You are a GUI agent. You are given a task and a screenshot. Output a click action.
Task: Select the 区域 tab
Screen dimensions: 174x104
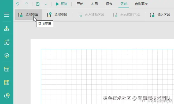tap(124, 4)
